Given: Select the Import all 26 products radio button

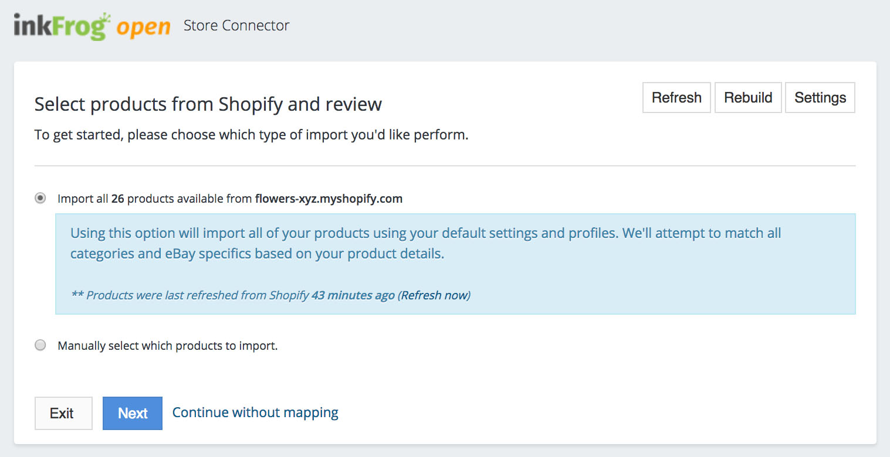Looking at the screenshot, I should (40, 199).
